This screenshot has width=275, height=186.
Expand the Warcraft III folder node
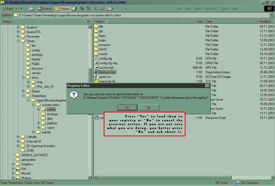[x=18, y=141]
